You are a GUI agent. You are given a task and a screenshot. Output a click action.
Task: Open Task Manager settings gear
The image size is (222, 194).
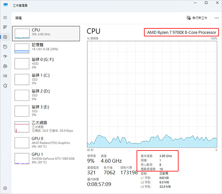(x=5, y=188)
